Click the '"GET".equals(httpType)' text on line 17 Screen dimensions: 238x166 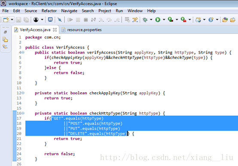(x=78, y=118)
